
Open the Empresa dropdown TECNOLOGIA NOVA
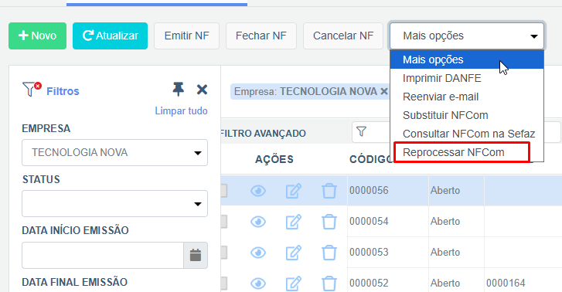pos(114,153)
